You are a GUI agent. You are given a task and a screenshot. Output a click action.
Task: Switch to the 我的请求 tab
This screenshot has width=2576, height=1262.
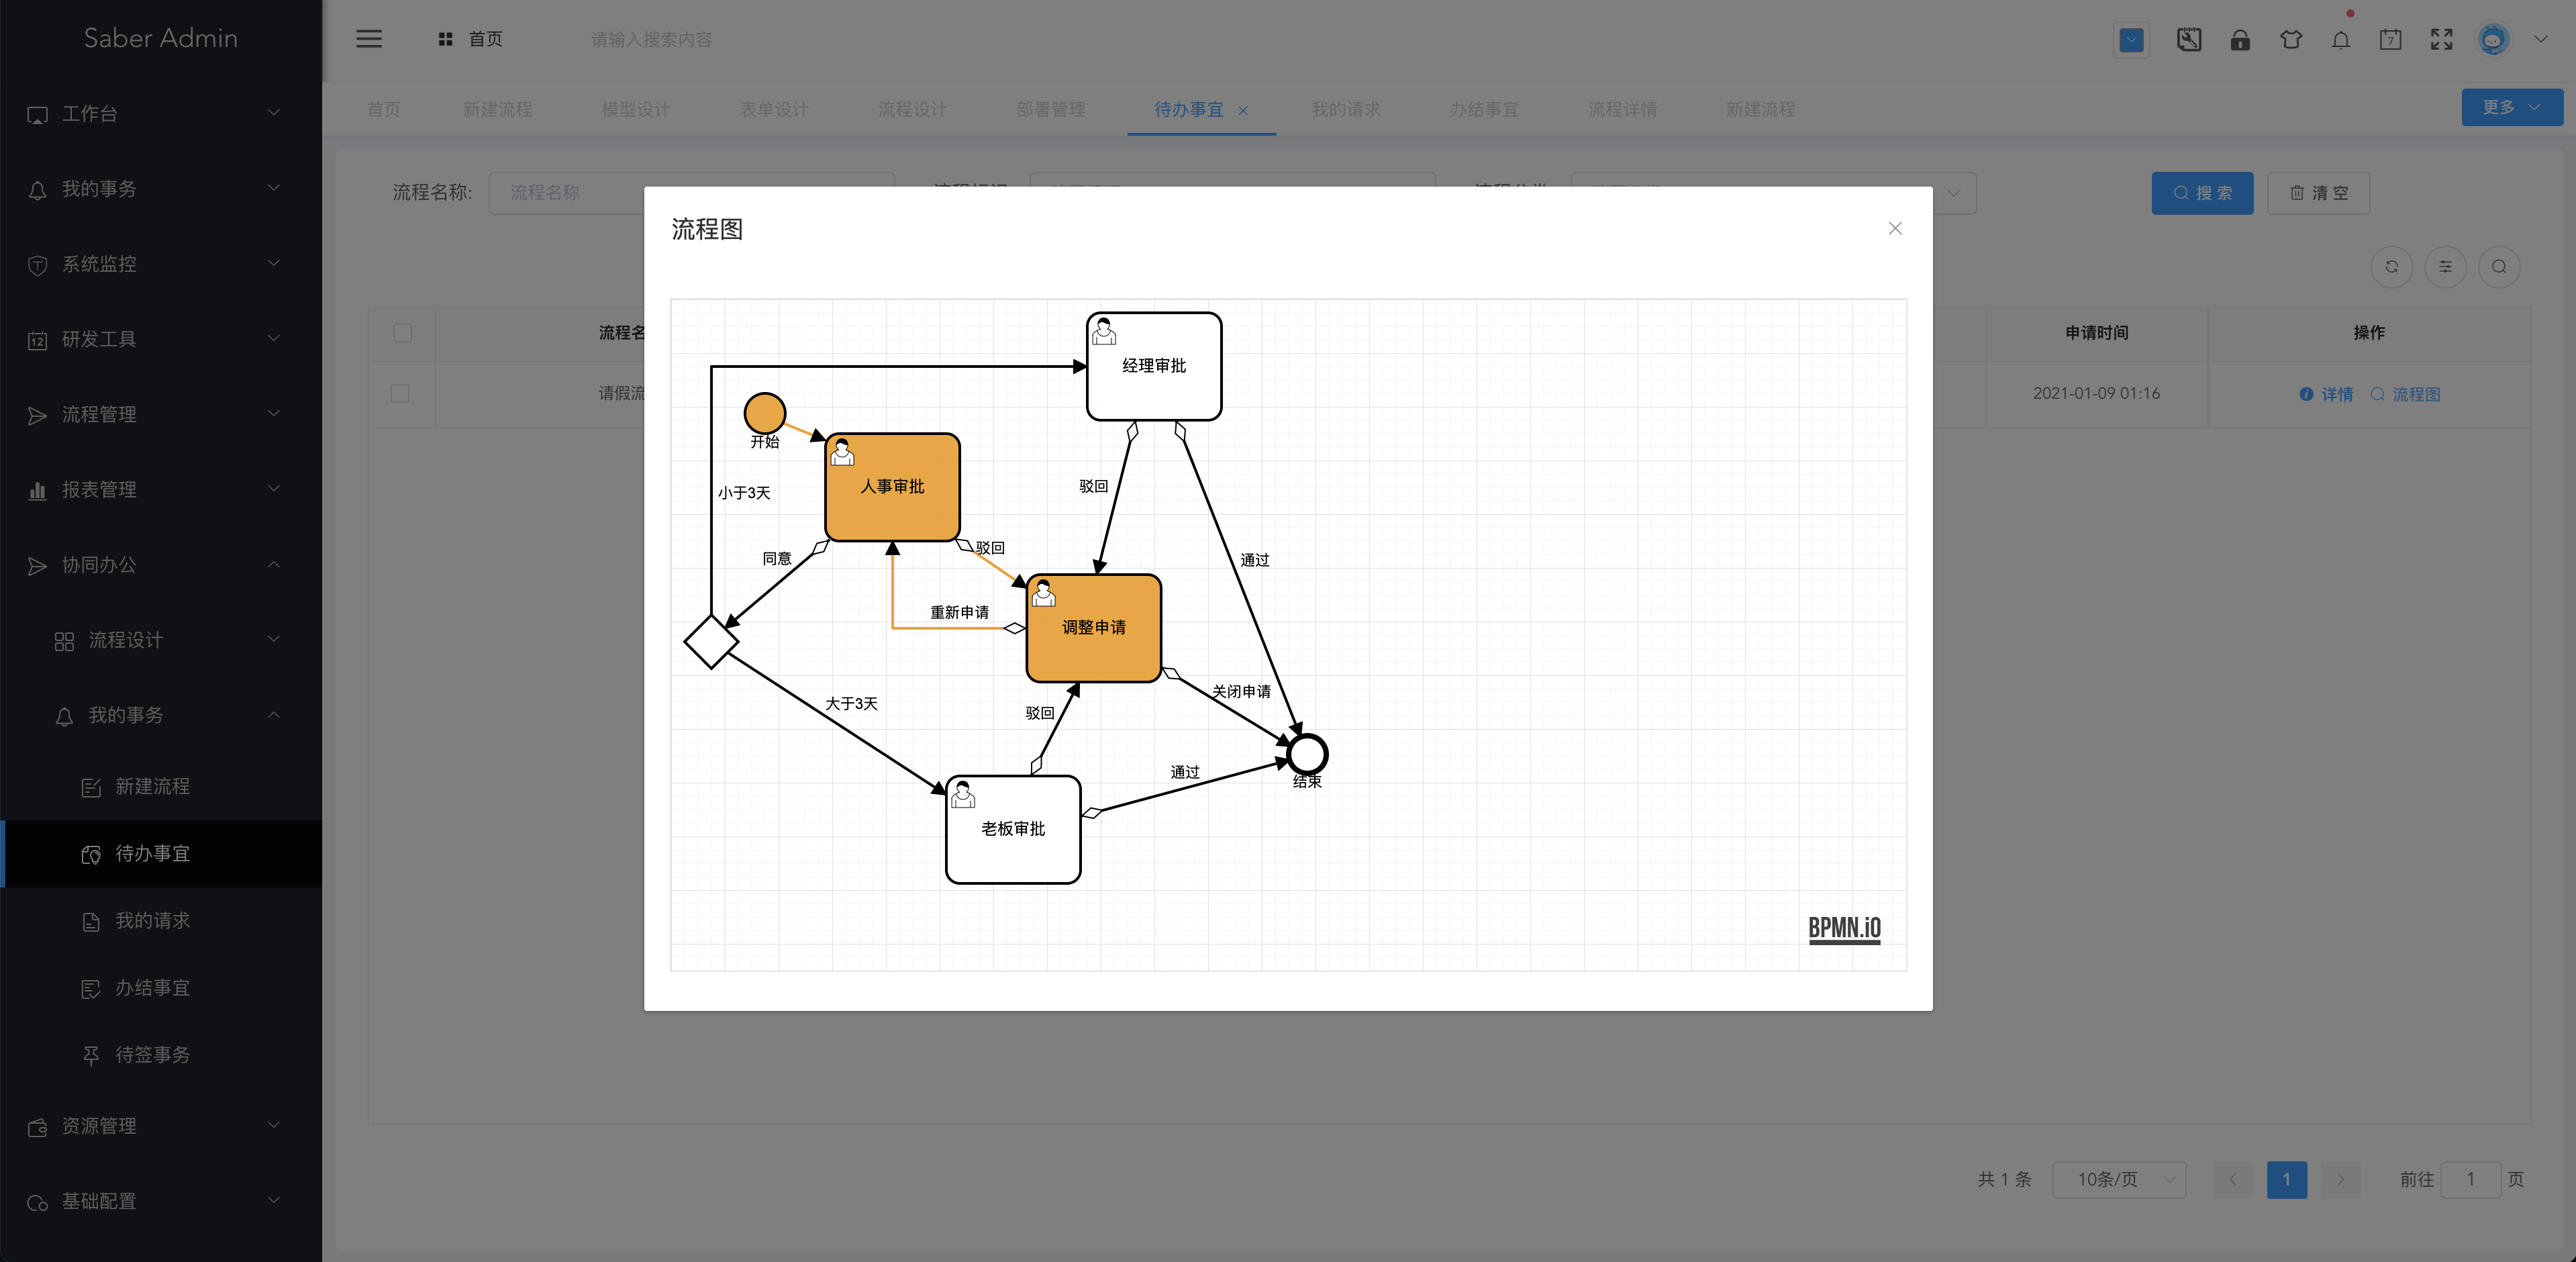[1346, 109]
